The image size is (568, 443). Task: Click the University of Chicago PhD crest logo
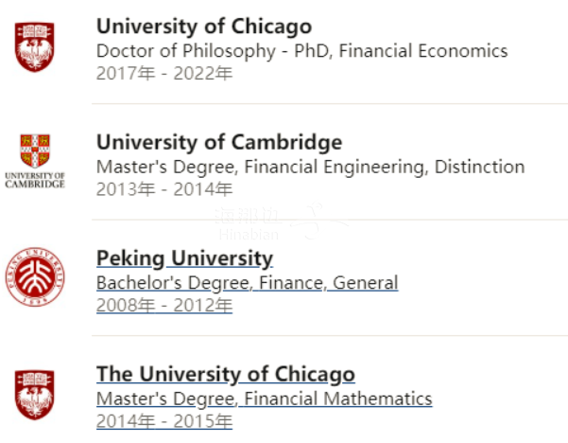tap(34, 46)
